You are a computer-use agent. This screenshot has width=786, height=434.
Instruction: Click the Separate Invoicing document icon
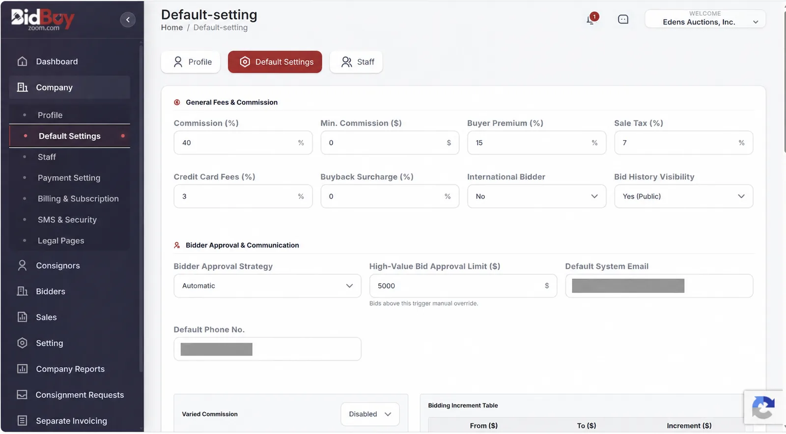click(x=22, y=421)
